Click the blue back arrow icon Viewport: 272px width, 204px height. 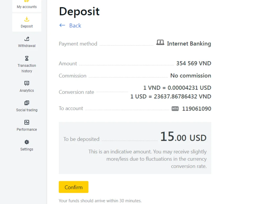pos(62,25)
